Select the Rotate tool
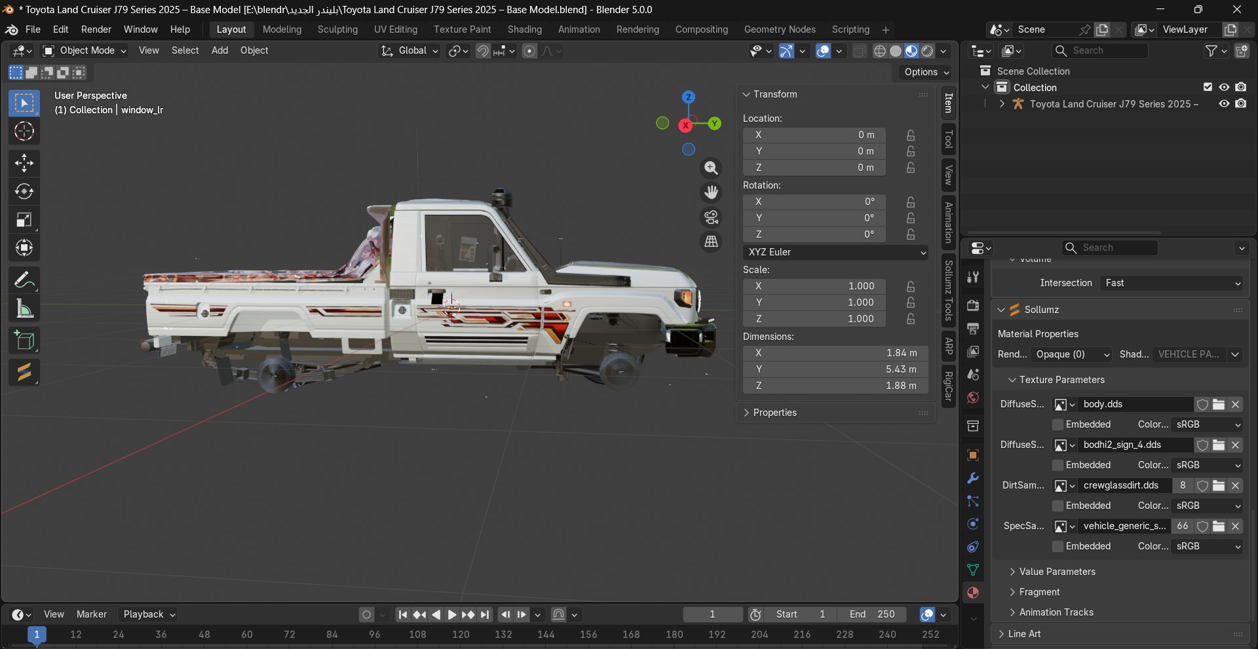The image size is (1258, 649). click(24, 191)
